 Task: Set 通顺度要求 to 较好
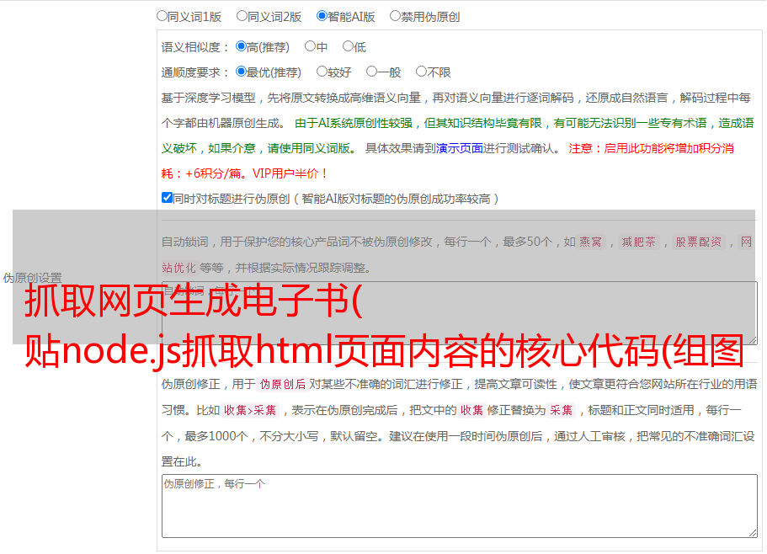click(322, 72)
